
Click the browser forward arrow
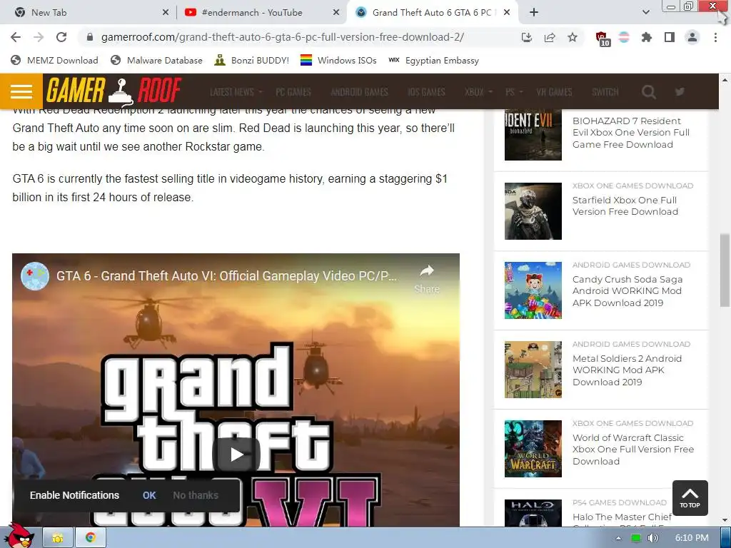click(x=39, y=37)
